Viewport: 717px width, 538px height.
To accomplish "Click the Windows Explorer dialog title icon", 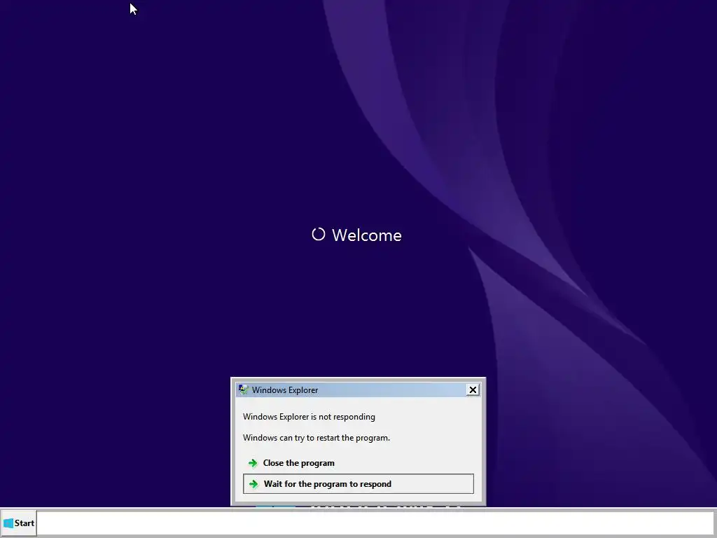I will click(x=243, y=389).
